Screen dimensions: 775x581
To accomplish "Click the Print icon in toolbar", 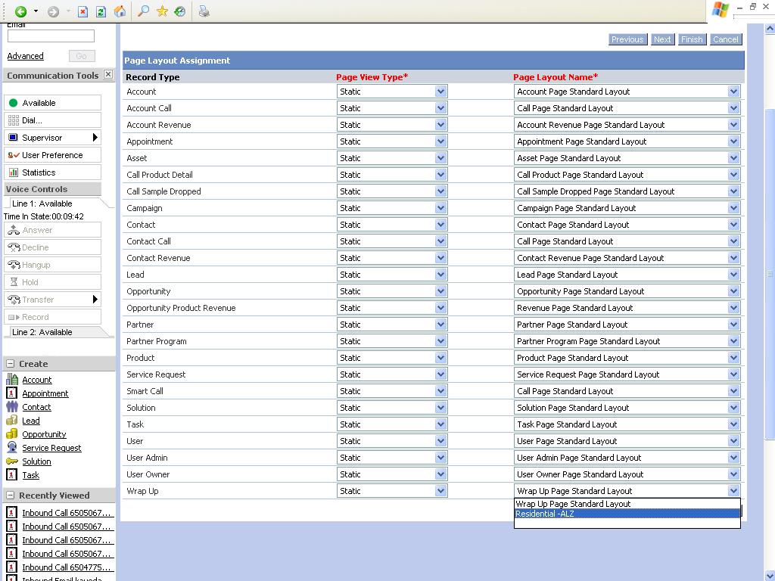I will [x=204, y=11].
